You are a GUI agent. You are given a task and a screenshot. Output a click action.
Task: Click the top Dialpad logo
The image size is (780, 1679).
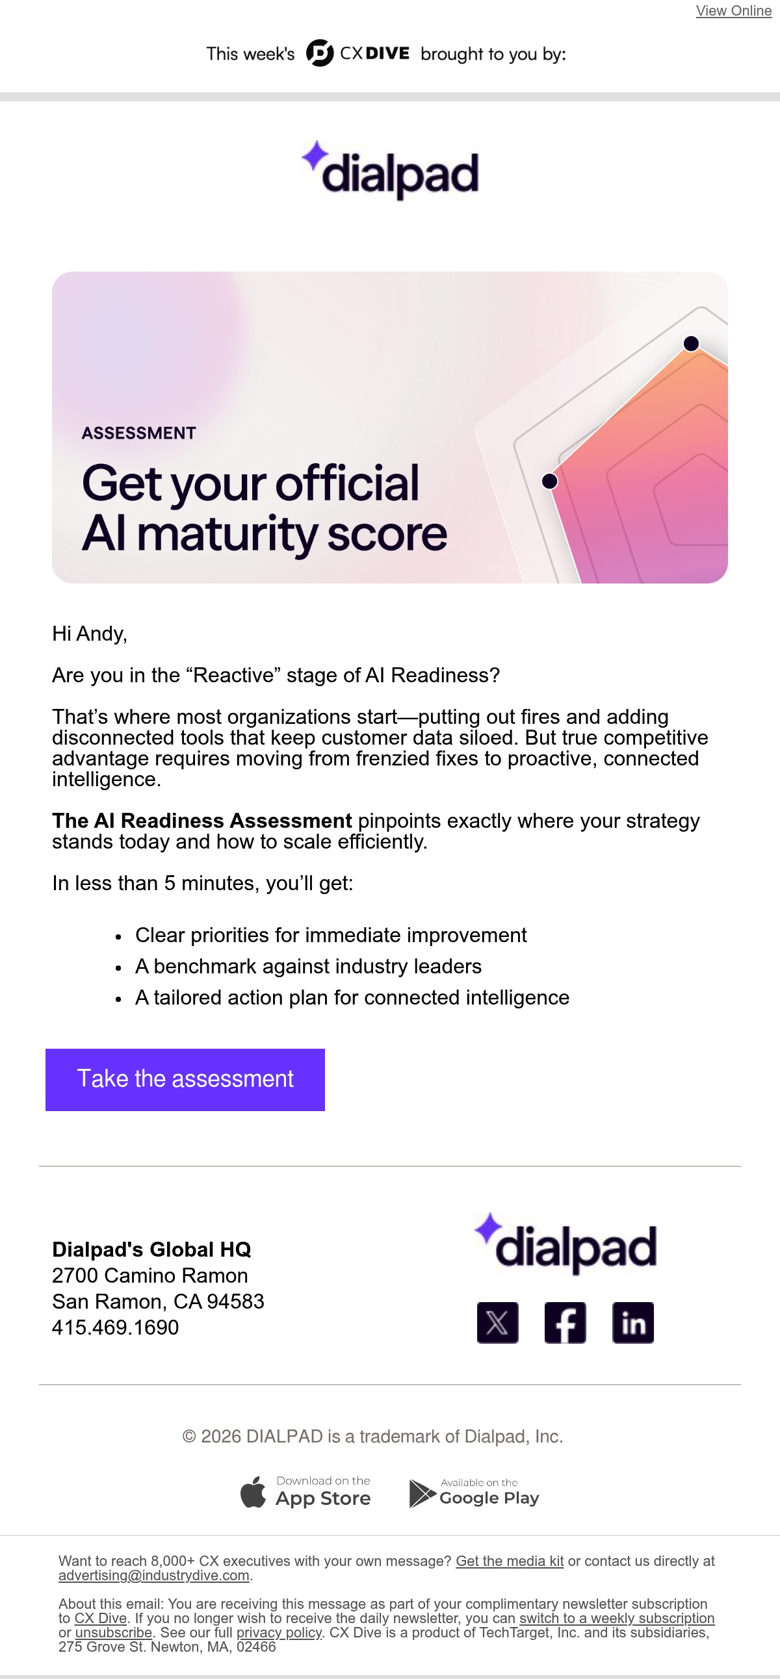(x=390, y=170)
